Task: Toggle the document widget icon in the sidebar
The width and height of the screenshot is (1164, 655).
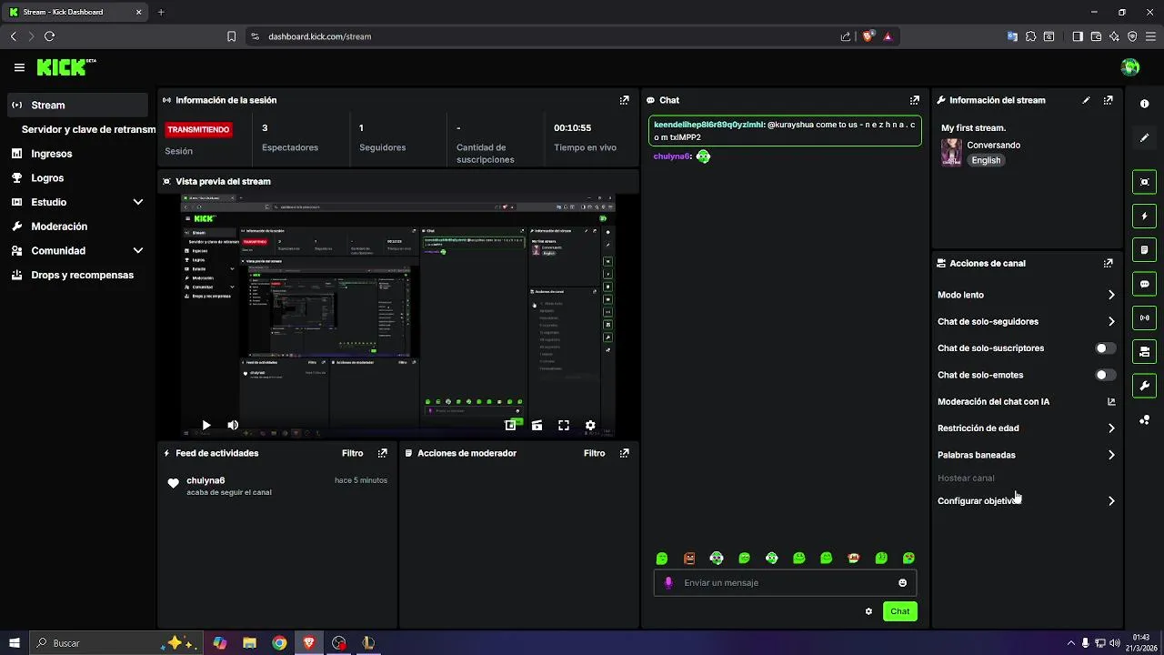Action: 1144,249
